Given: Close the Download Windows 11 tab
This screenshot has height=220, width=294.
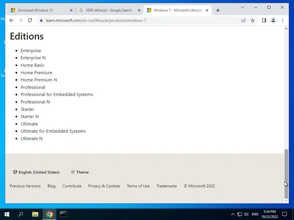Looking at the screenshot, I should tap(71, 10).
